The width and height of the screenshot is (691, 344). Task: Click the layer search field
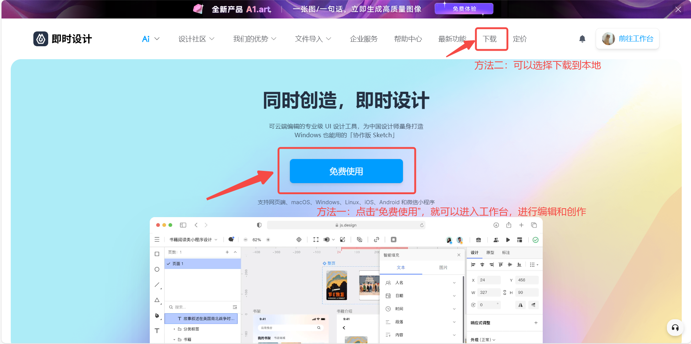point(203,307)
